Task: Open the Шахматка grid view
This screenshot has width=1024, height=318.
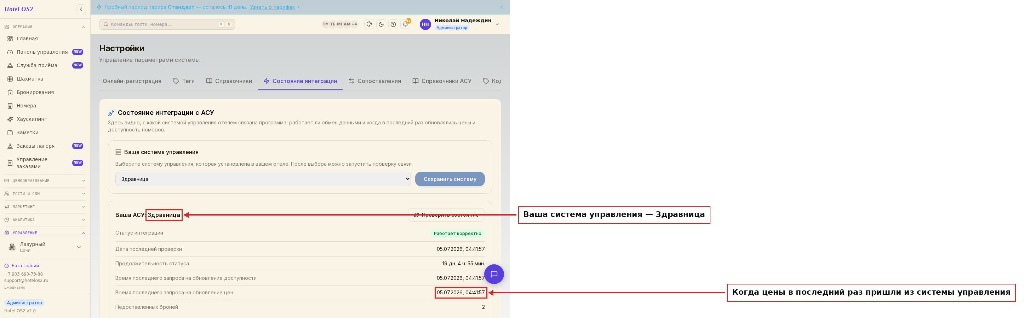Action: (45, 79)
